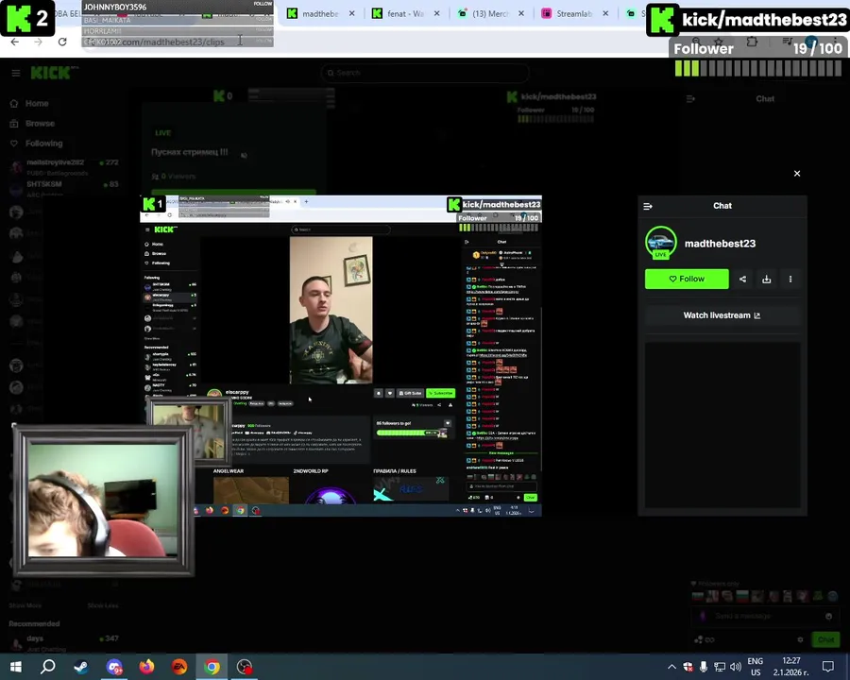Open OBS recording app in the taskbar
Viewport: 850px width, 680px height.
[245, 667]
